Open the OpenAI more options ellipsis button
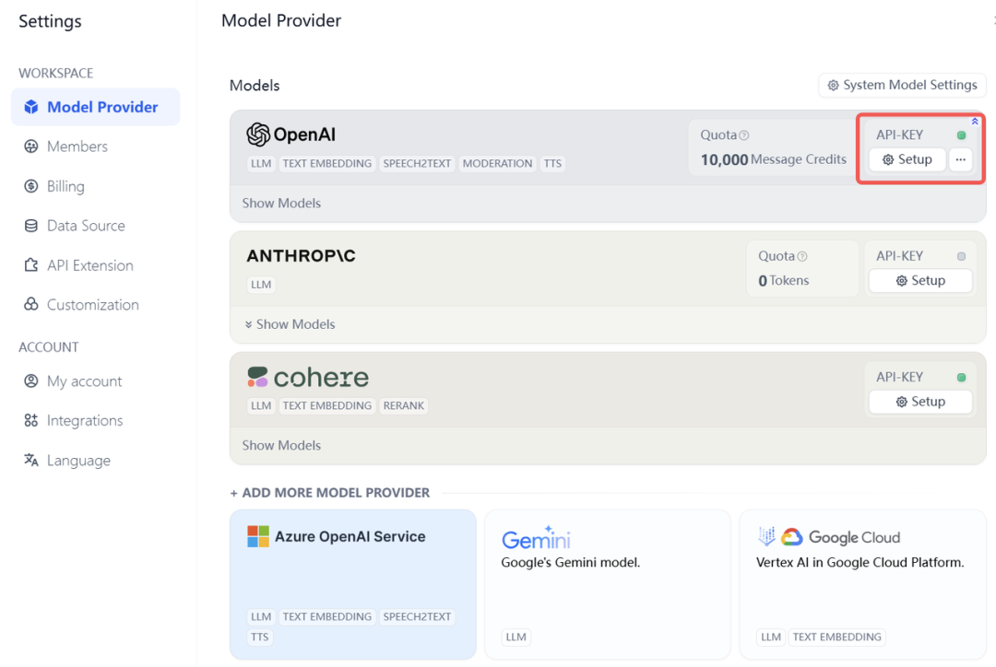996x667 pixels. coord(961,159)
